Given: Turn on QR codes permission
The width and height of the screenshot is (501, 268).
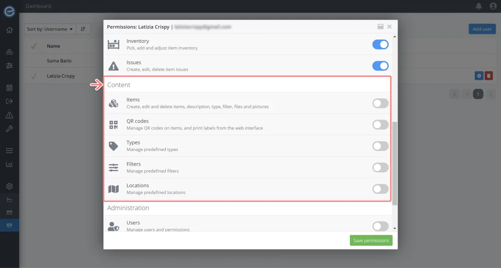Looking at the screenshot, I should (x=380, y=125).
